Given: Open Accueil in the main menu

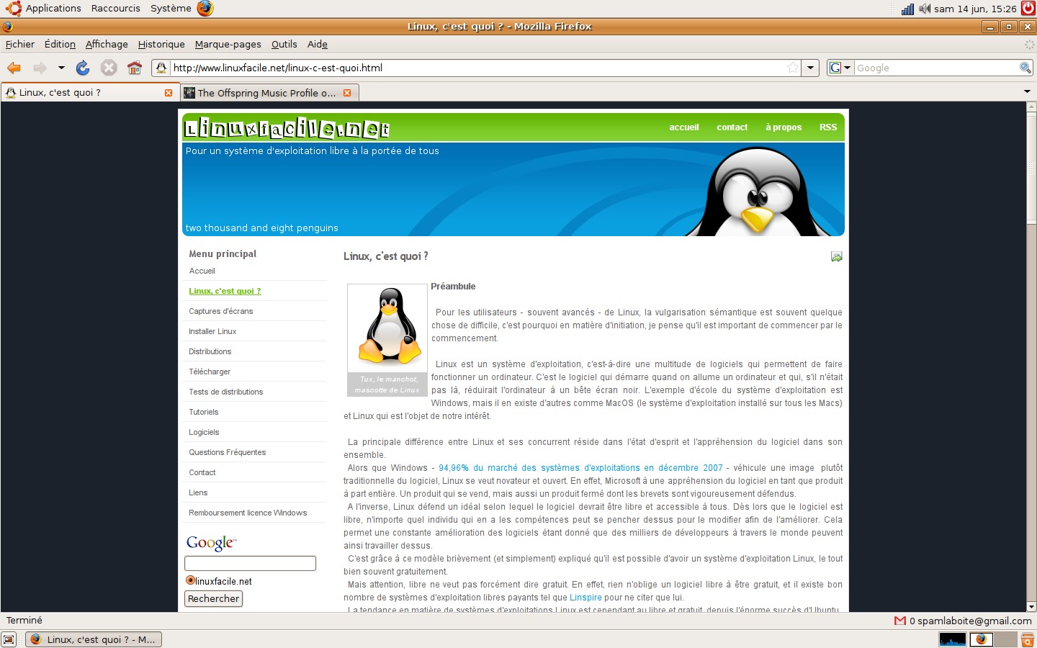Looking at the screenshot, I should click(x=202, y=271).
